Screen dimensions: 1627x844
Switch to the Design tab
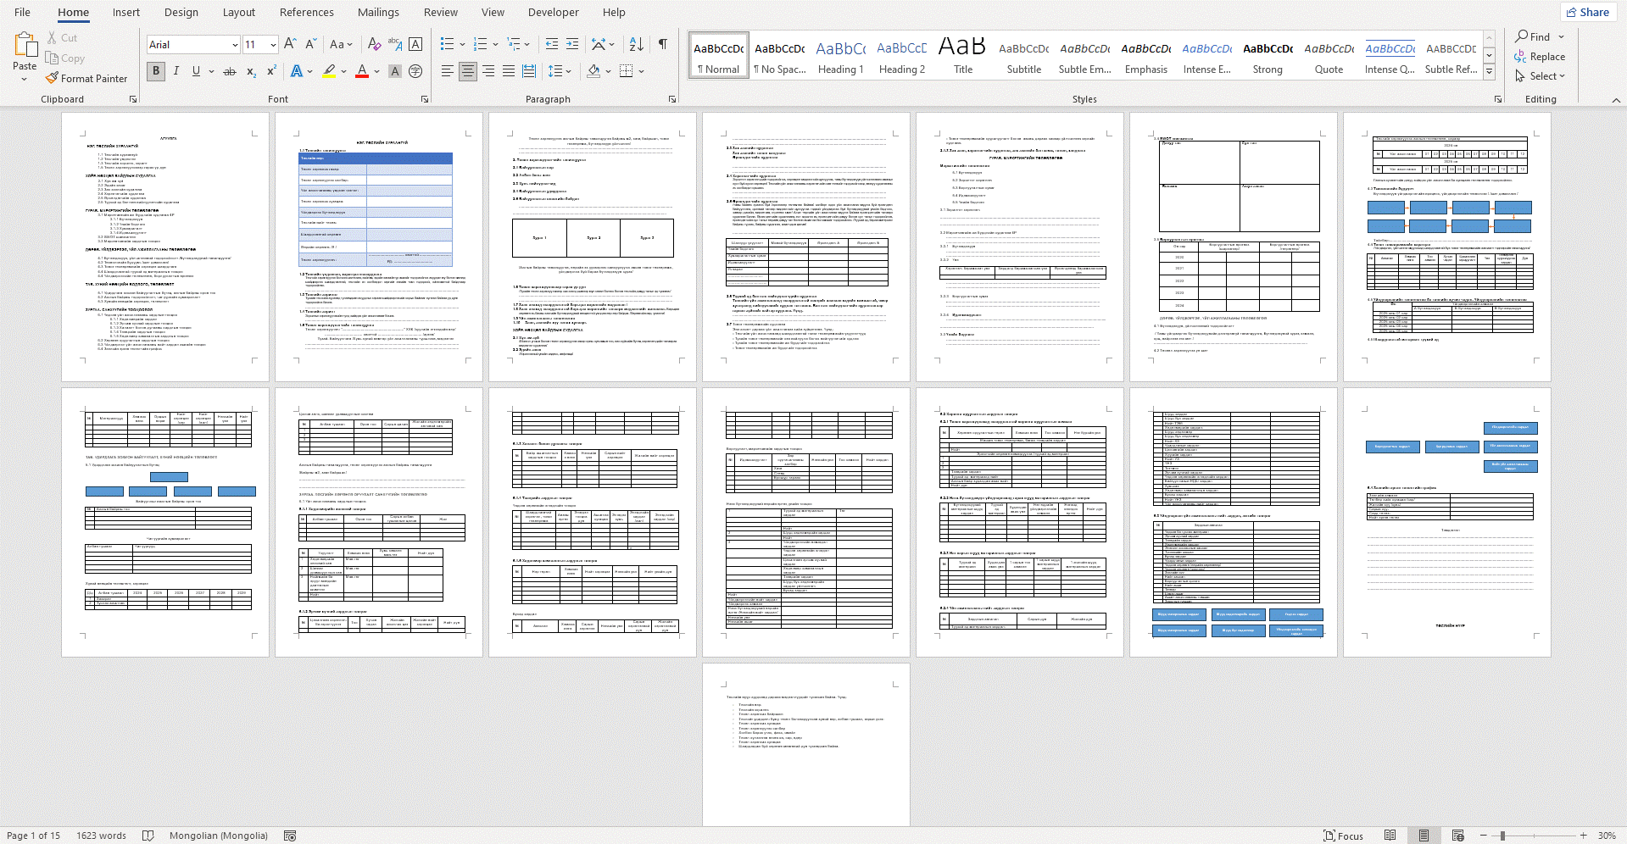[181, 12]
